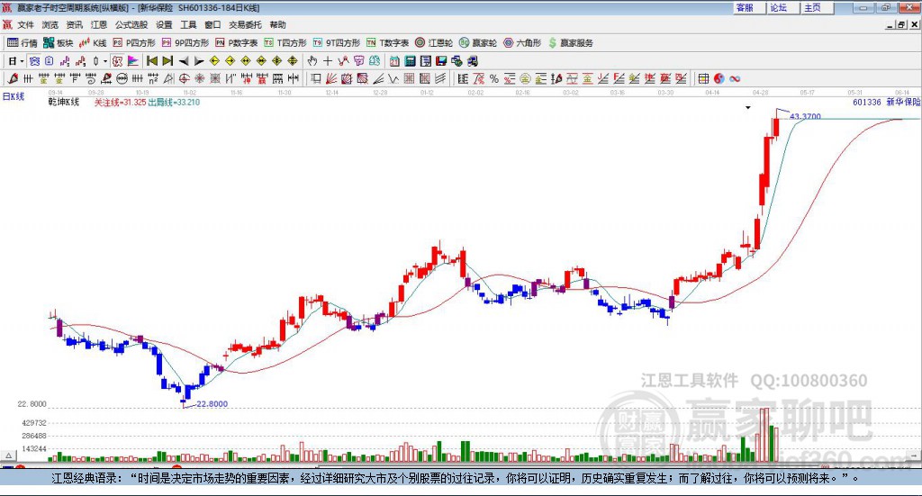Click stock code 601336 label
The image size is (922, 496).
tap(867, 102)
